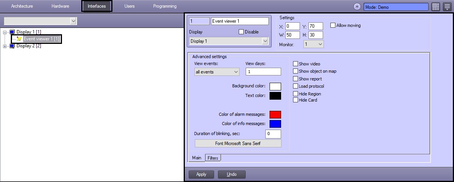Open the lines menu icon at top right

[x=447, y=7]
